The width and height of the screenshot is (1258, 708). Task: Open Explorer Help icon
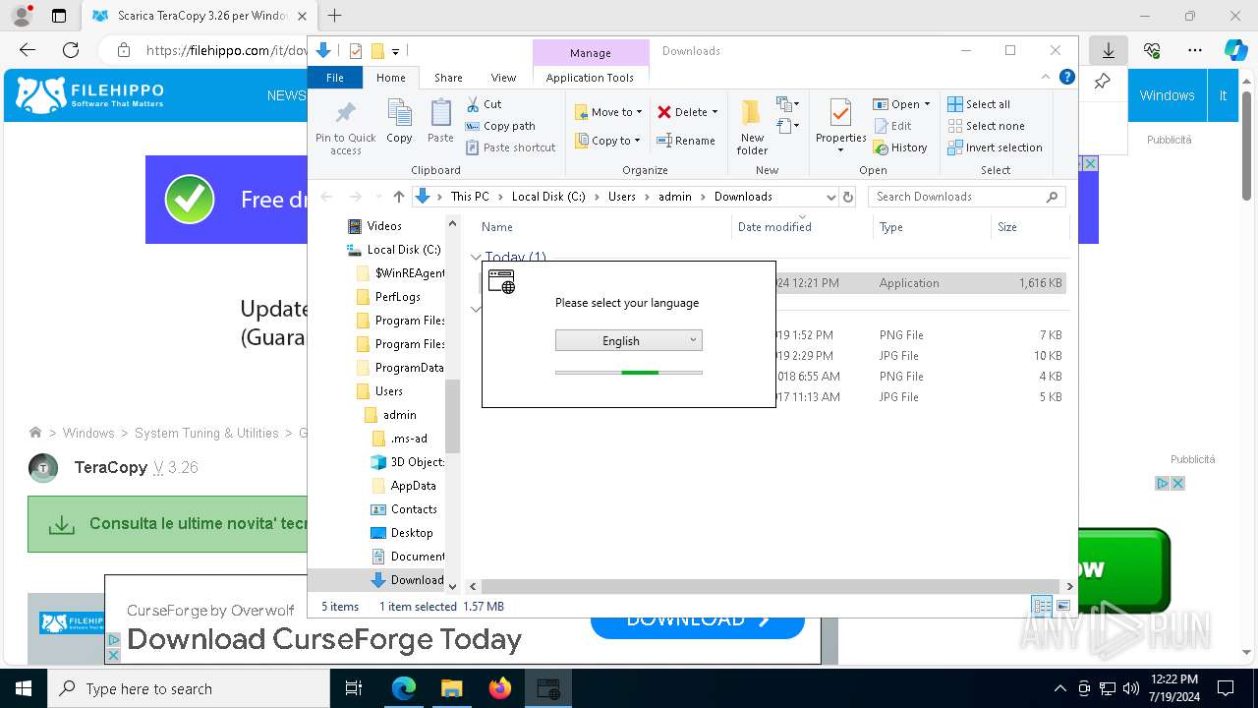1067,78
